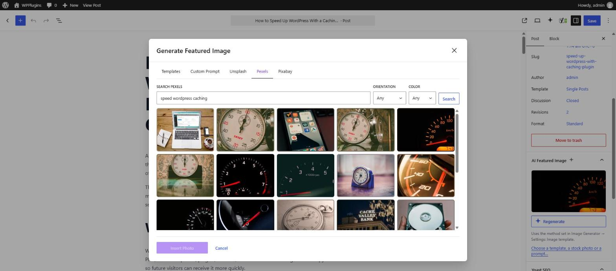Screen dimensions: 616x271
Task: Toggle the settings sidebar panel
Action: tap(576, 20)
